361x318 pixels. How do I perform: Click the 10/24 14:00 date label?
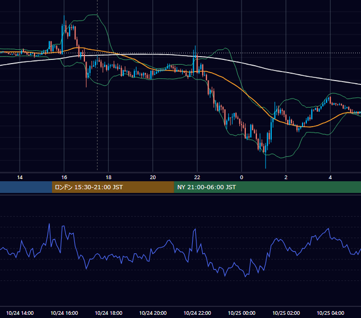tap(20, 313)
